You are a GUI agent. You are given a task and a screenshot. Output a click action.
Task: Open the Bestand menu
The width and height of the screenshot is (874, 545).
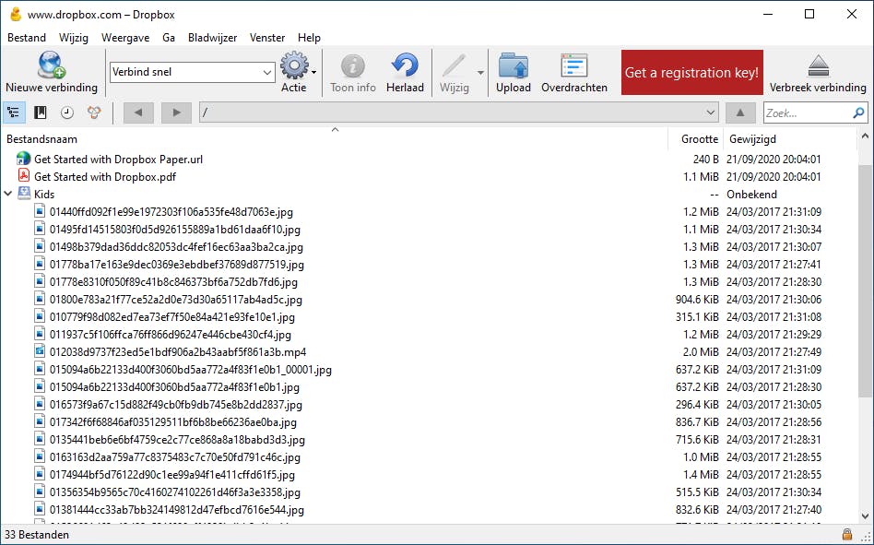point(27,37)
